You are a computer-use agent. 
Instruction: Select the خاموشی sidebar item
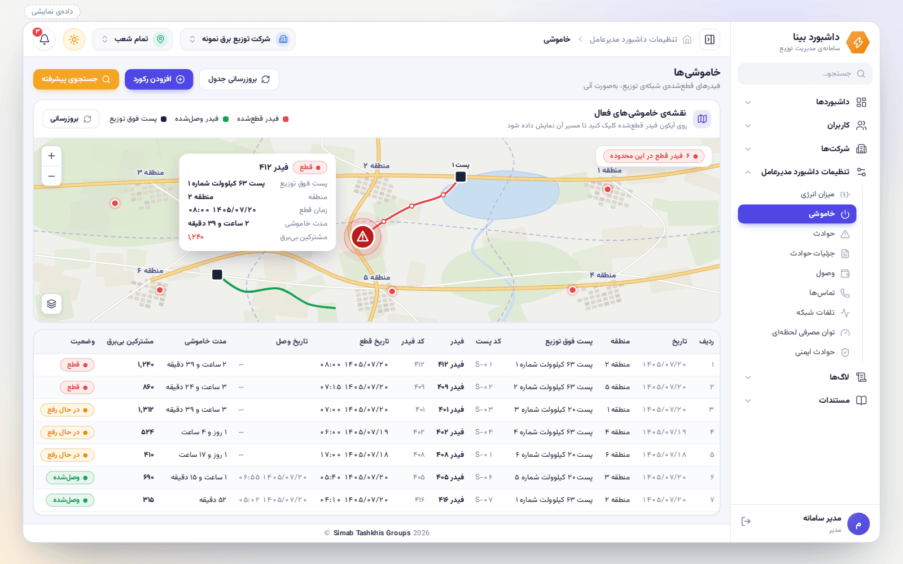pyautogui.click(x=797, y=214)
